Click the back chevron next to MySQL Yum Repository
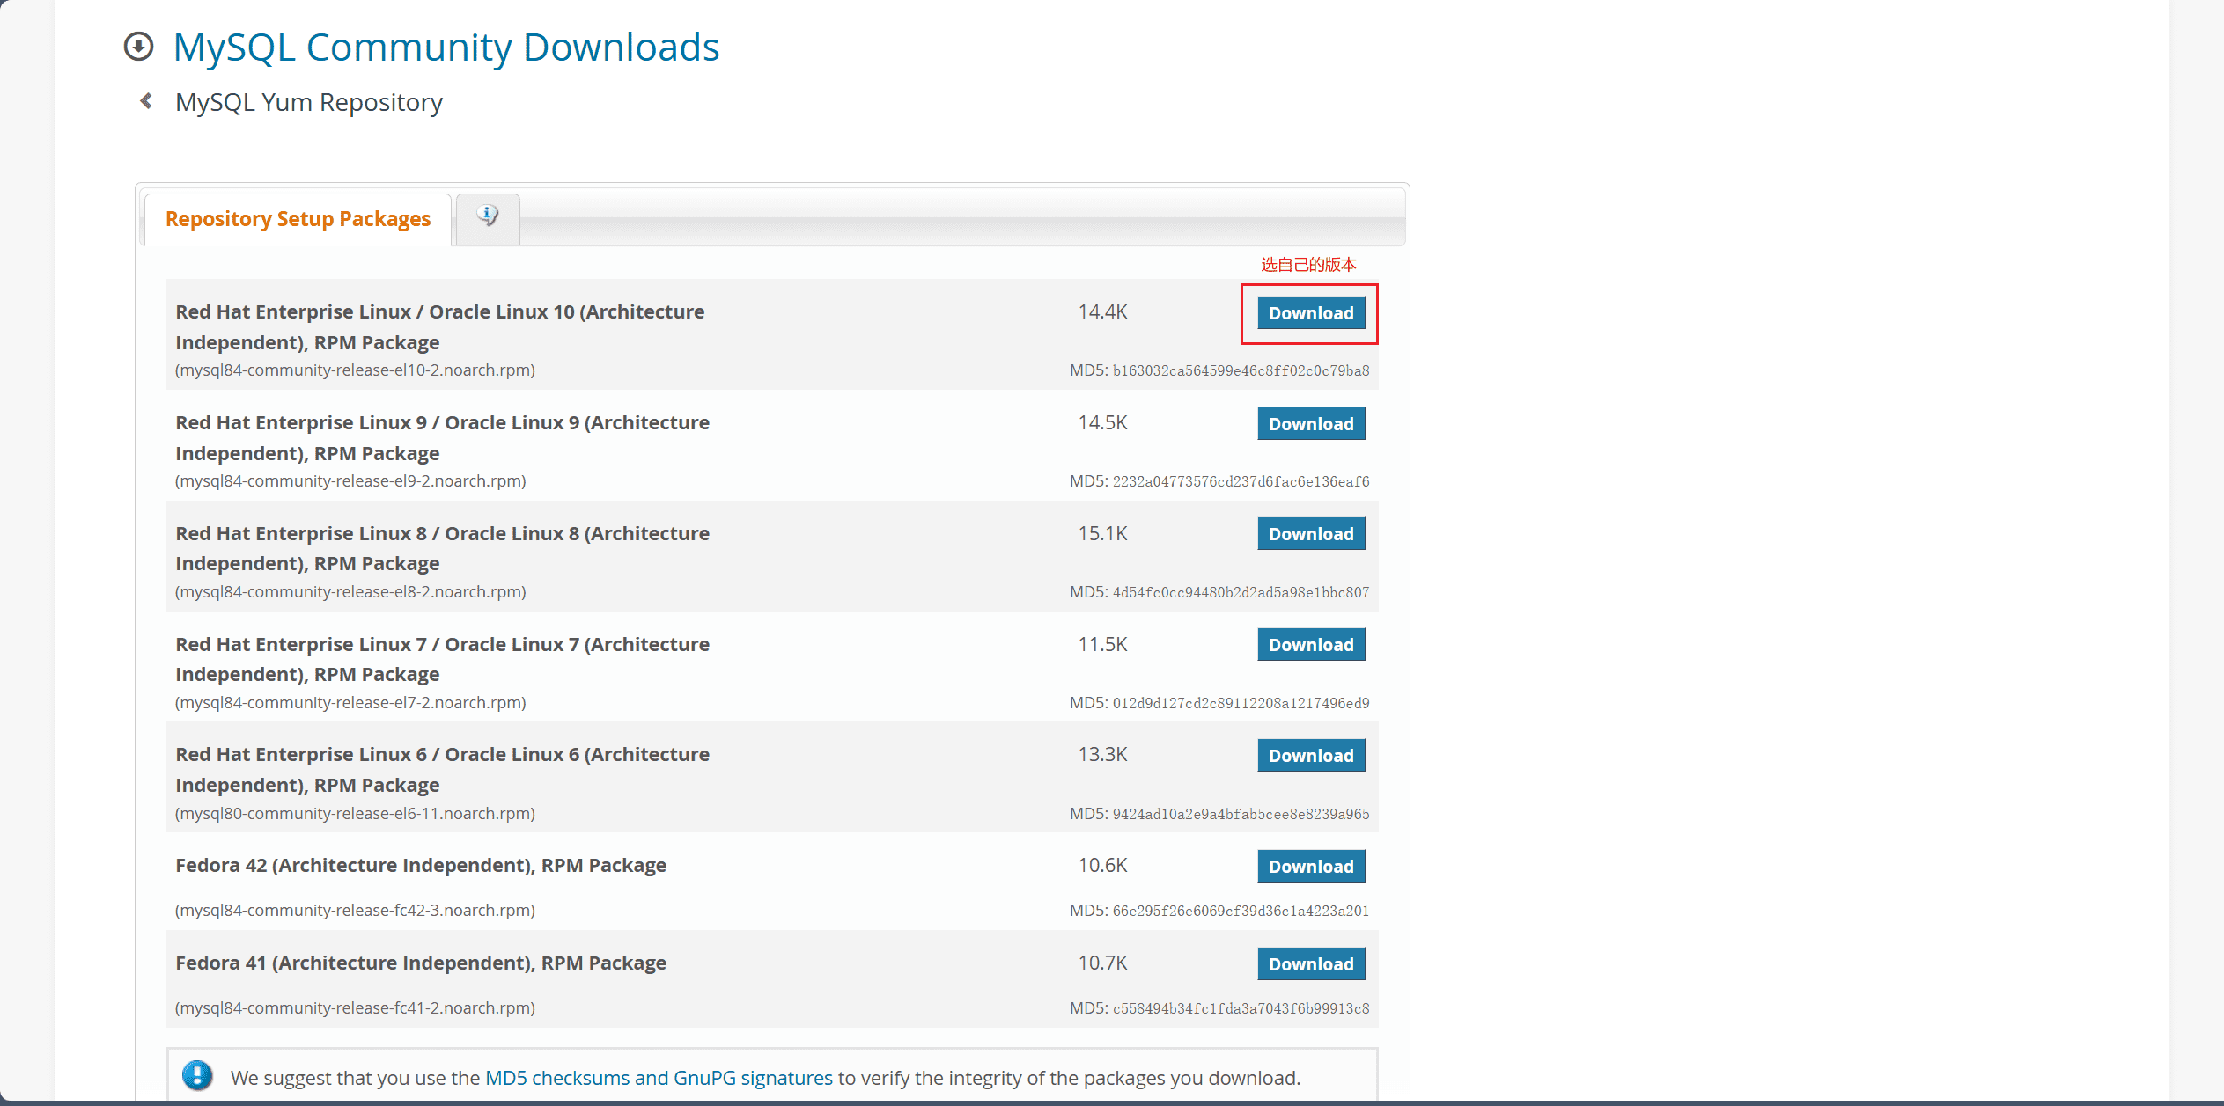Image resolution: width=2224 pixels, height=1106 pixels. coord(146,102)
